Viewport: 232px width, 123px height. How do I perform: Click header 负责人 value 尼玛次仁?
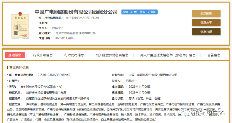tap(58, 28)
